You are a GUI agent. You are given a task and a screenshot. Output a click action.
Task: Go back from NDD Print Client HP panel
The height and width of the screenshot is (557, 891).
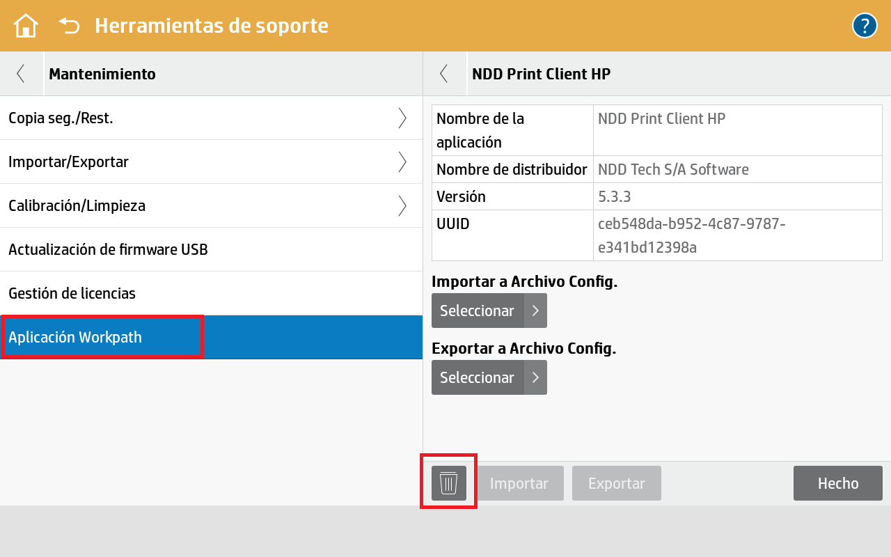click(444, 73)
